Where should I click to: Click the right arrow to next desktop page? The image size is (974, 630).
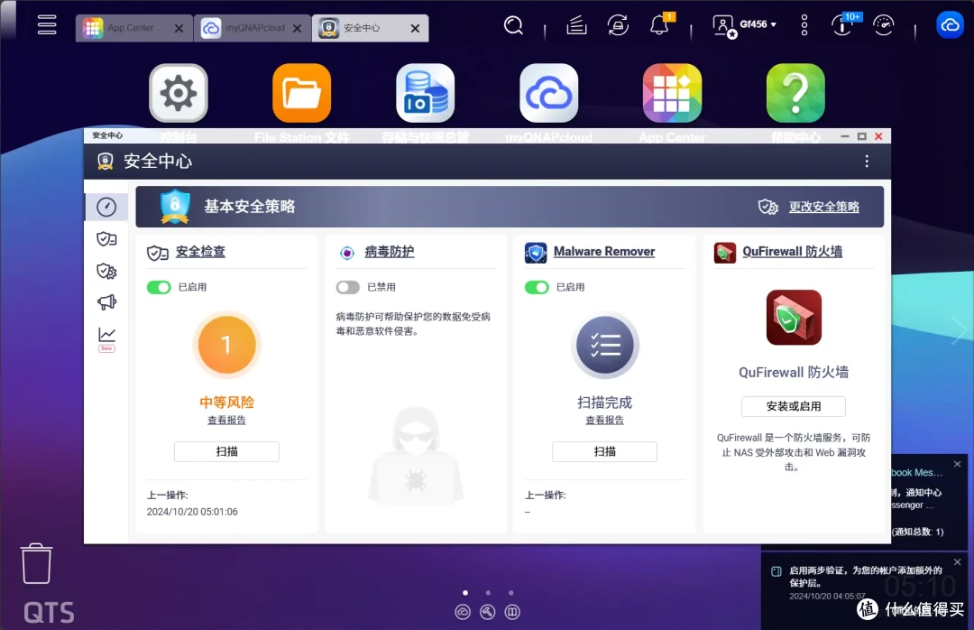[x=959, y=329]
